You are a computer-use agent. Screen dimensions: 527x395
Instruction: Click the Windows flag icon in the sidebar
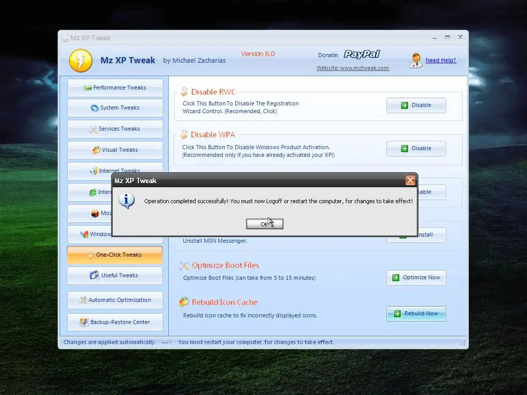pyautogui.click(x=84, y=234)
